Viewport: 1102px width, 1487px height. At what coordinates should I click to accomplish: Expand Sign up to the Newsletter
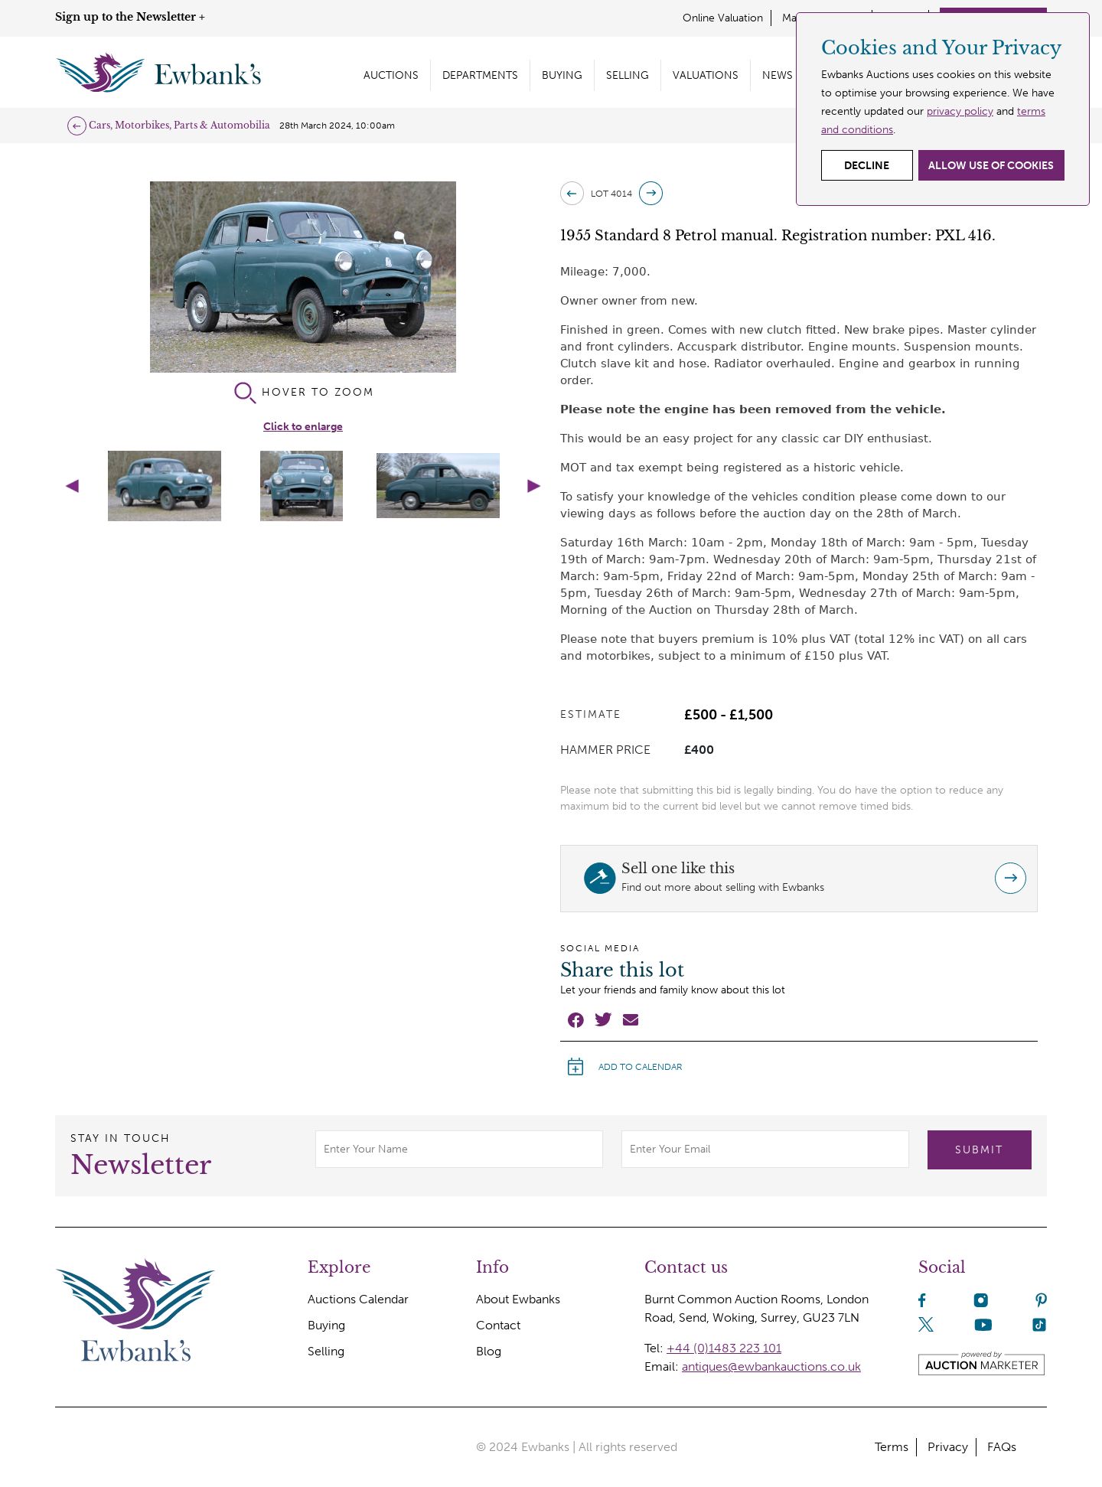pos(130,17)
